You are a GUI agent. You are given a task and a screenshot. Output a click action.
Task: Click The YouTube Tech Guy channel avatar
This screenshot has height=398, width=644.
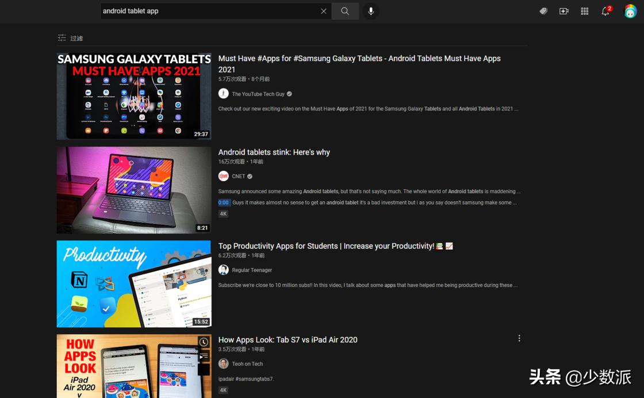click(224, 94)
